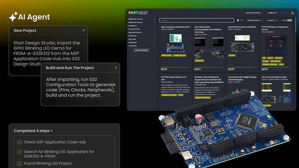Switch to list view in Code Hub toolbar
Image resolution: width=299 pixels, height=168 pixels.
coord(242,20)
